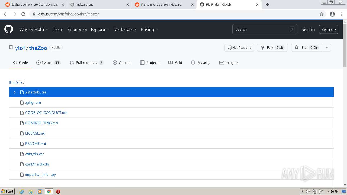347x195 pixels.
Task: Click the 4:54 PM taskbar clock
Action: (333, 191)
